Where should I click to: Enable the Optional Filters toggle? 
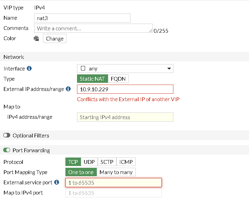click(x=7, y=136)
